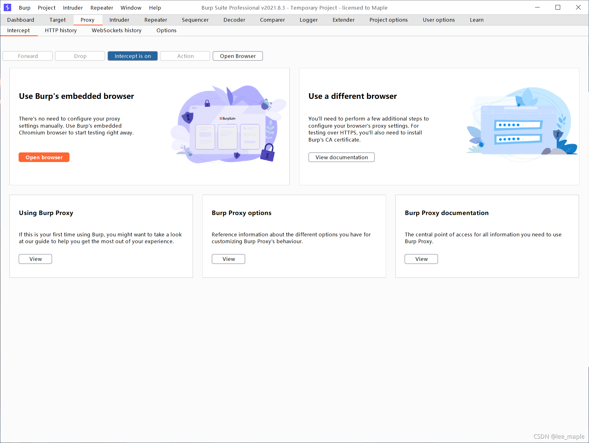Image resolution: width=589 pixels, height=443 pixels.
Task: Toggle the Intercept is on button
Action: (x=133, y=56)
